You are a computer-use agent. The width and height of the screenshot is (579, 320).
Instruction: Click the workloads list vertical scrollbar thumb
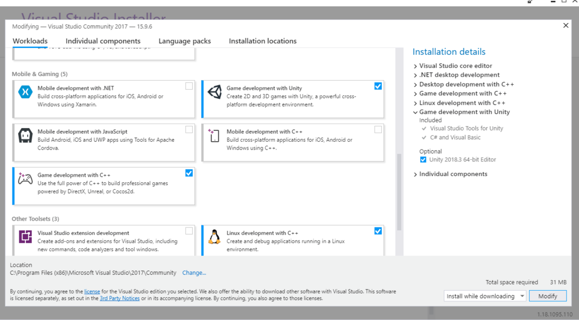pyautogui.click(x=399, y=192)
